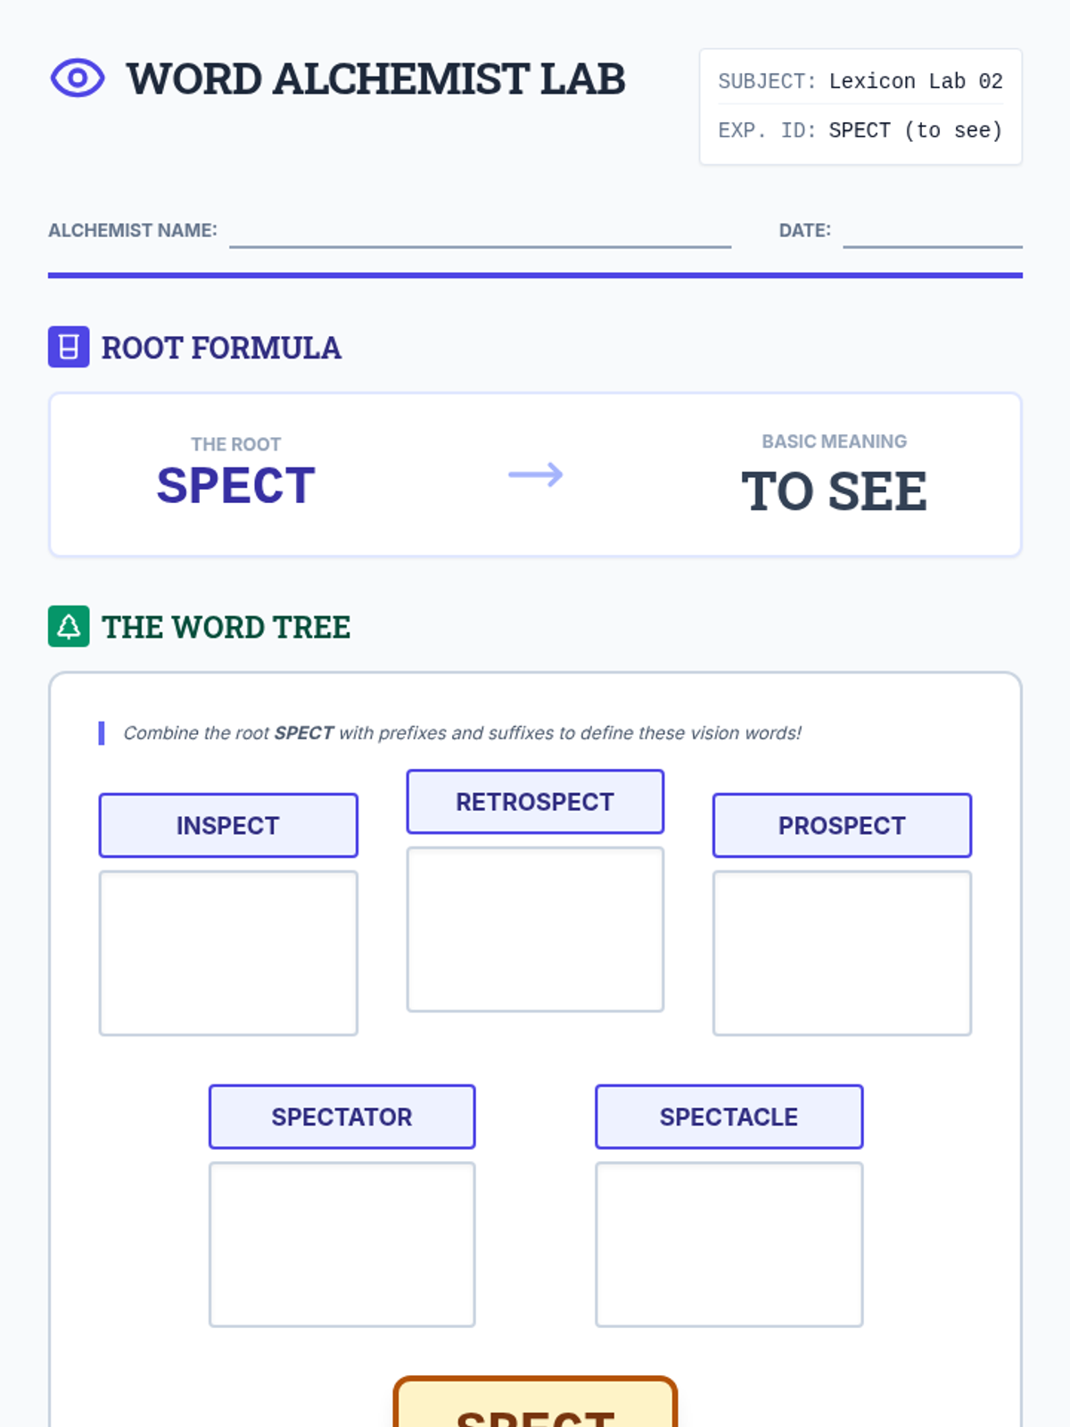Click the arrow between root and meaning
This screenshot has width=1070, height=1427.
click(535, 474)
